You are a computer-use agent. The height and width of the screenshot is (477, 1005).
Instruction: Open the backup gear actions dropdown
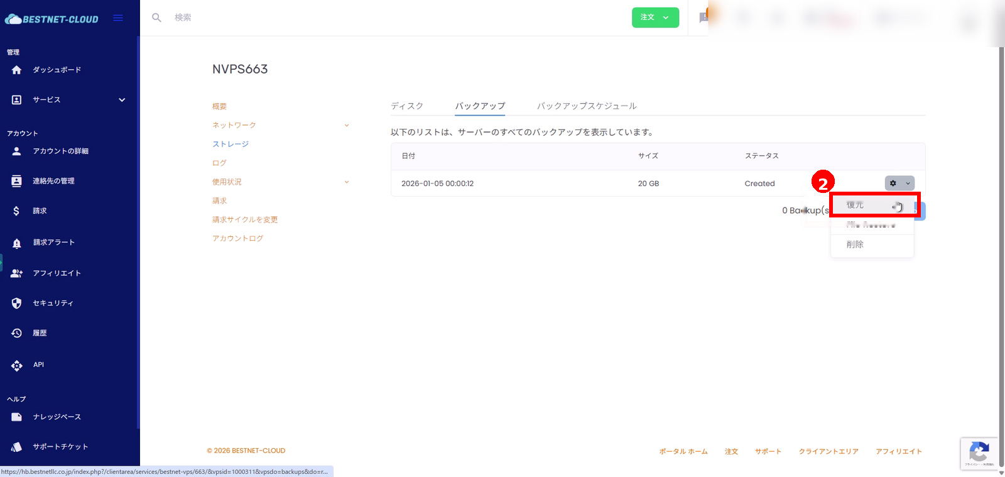pyautogui.click(x=899, y=184)
